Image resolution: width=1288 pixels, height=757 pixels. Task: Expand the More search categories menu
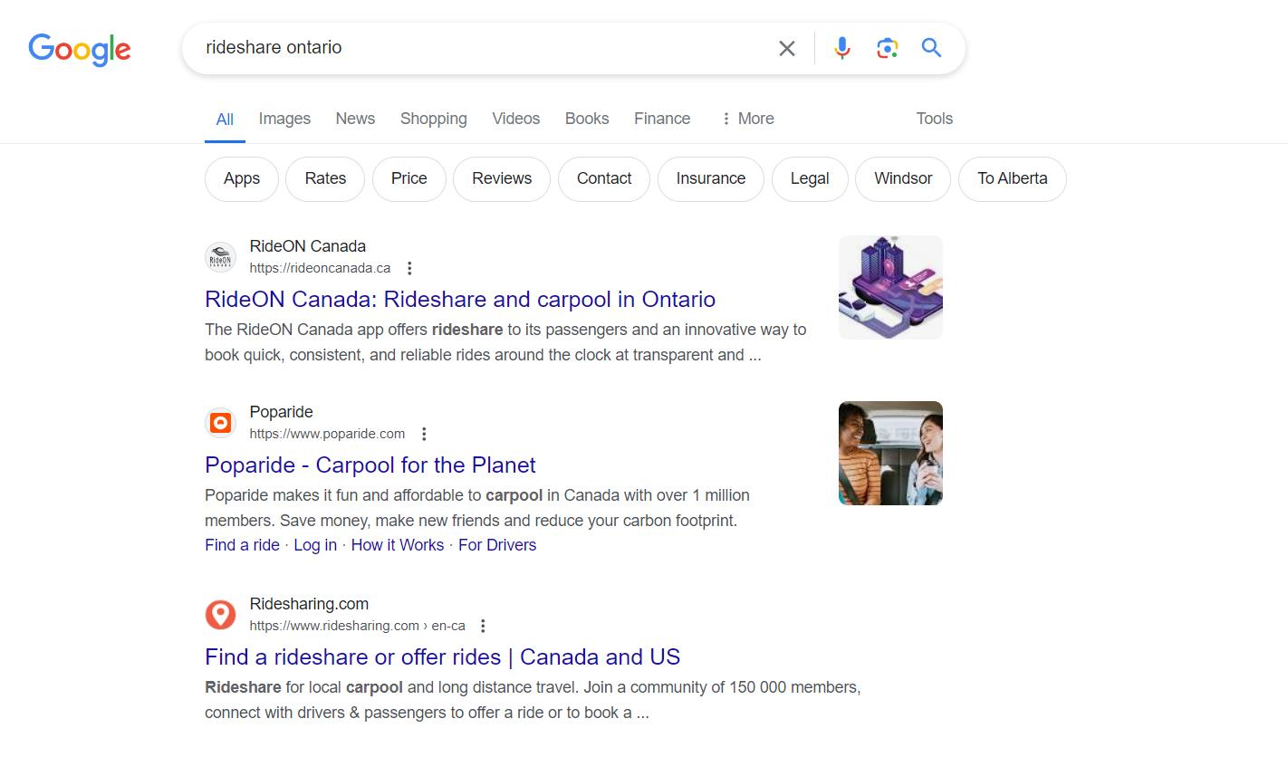click(747, 119)
